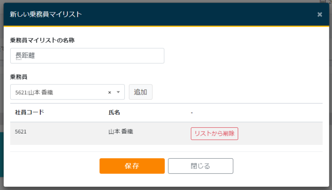
Task: Click empty space in the 山本 香織 row
Action: click(x=279, y=133)
